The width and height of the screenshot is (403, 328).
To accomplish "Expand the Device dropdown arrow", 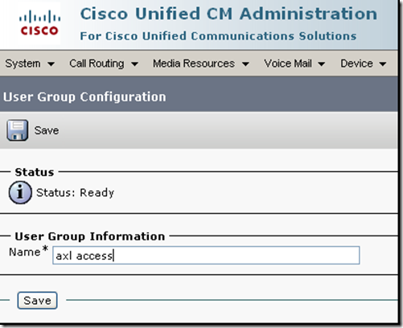I will pos(383,64).
